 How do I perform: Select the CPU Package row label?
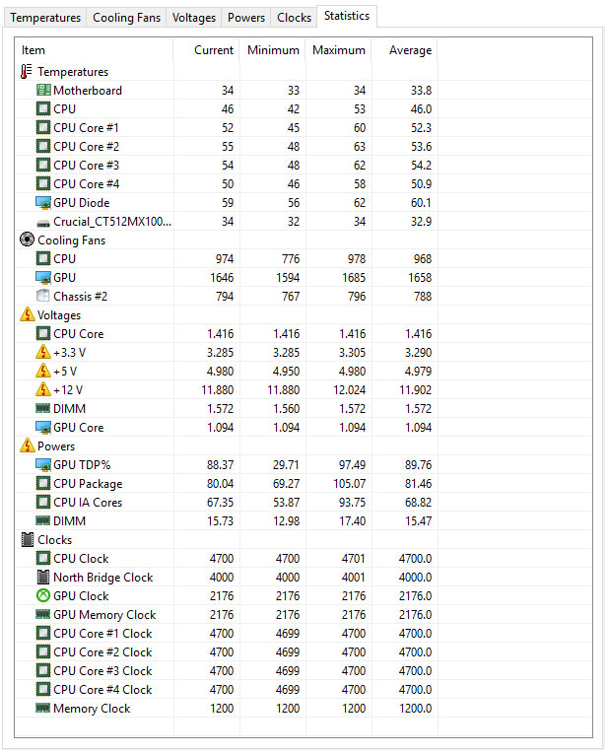tap(88, 484)
